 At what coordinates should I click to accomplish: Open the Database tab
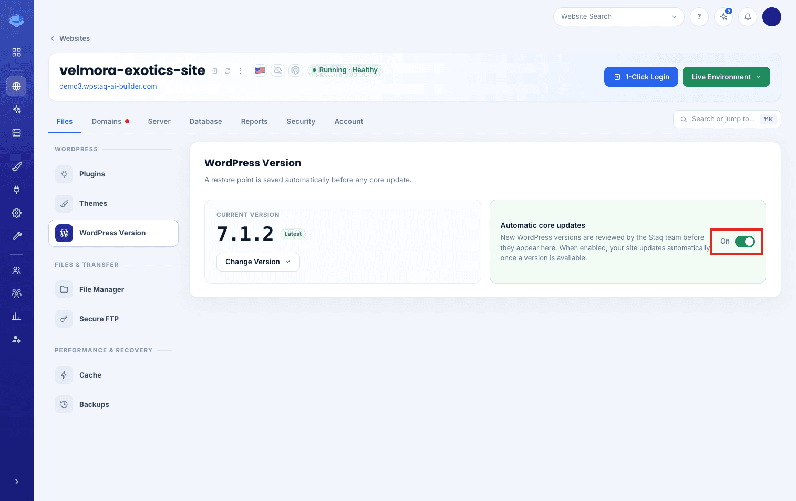(206, 121)
